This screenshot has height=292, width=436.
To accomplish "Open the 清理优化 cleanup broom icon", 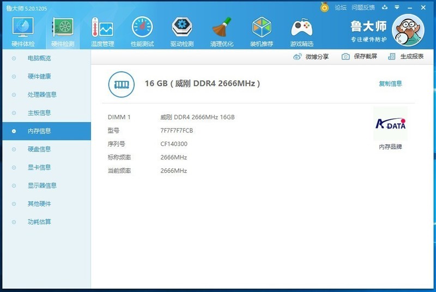I will coord(222,32).
